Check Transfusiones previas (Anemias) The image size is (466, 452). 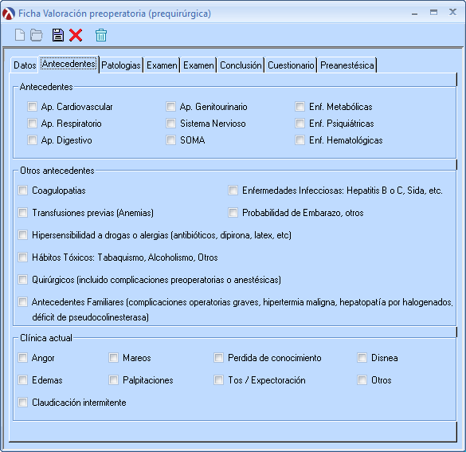tap(22, 212)
